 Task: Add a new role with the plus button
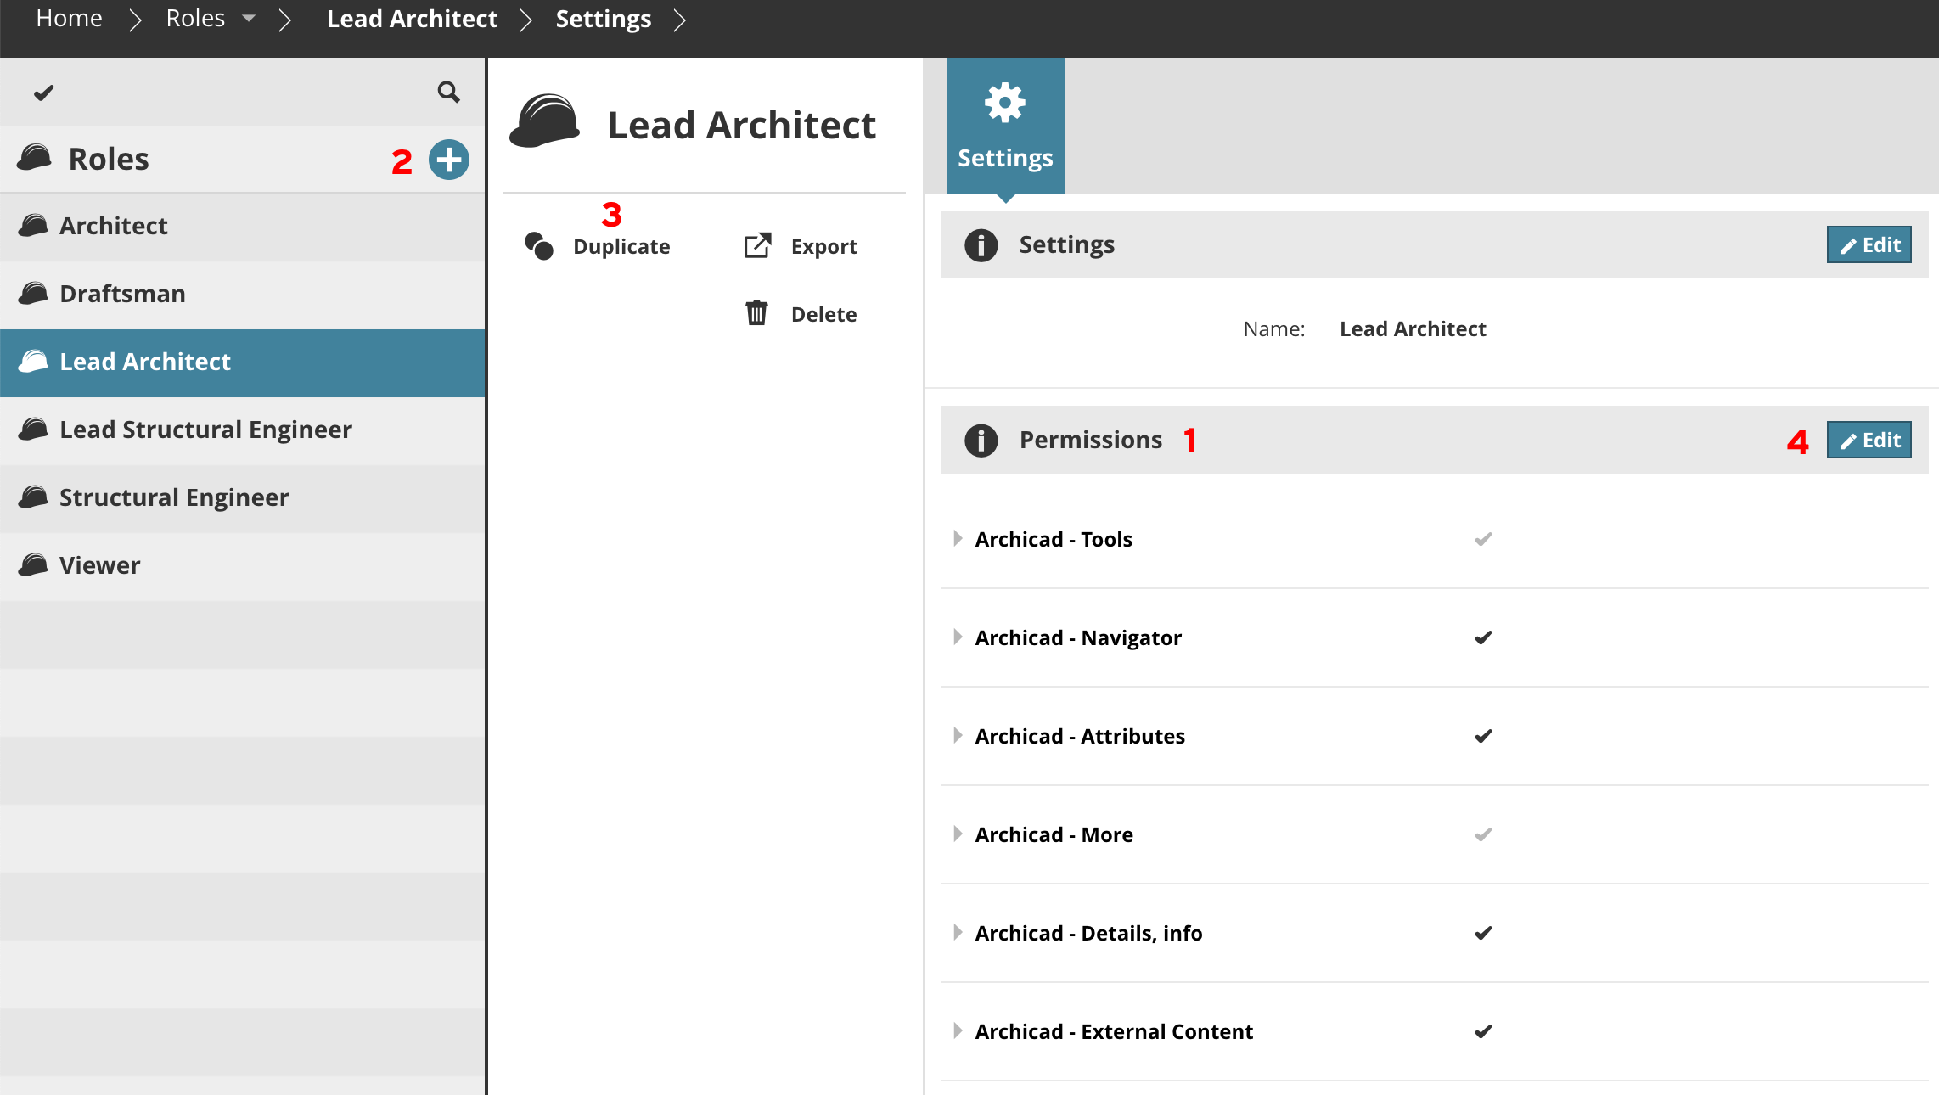pos(448,160)
